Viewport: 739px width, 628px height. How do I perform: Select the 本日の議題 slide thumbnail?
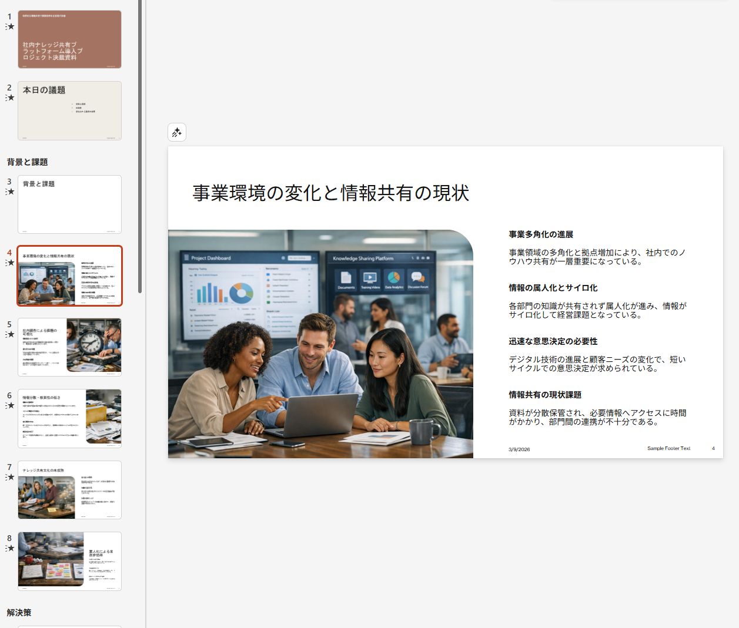[69, 110]
